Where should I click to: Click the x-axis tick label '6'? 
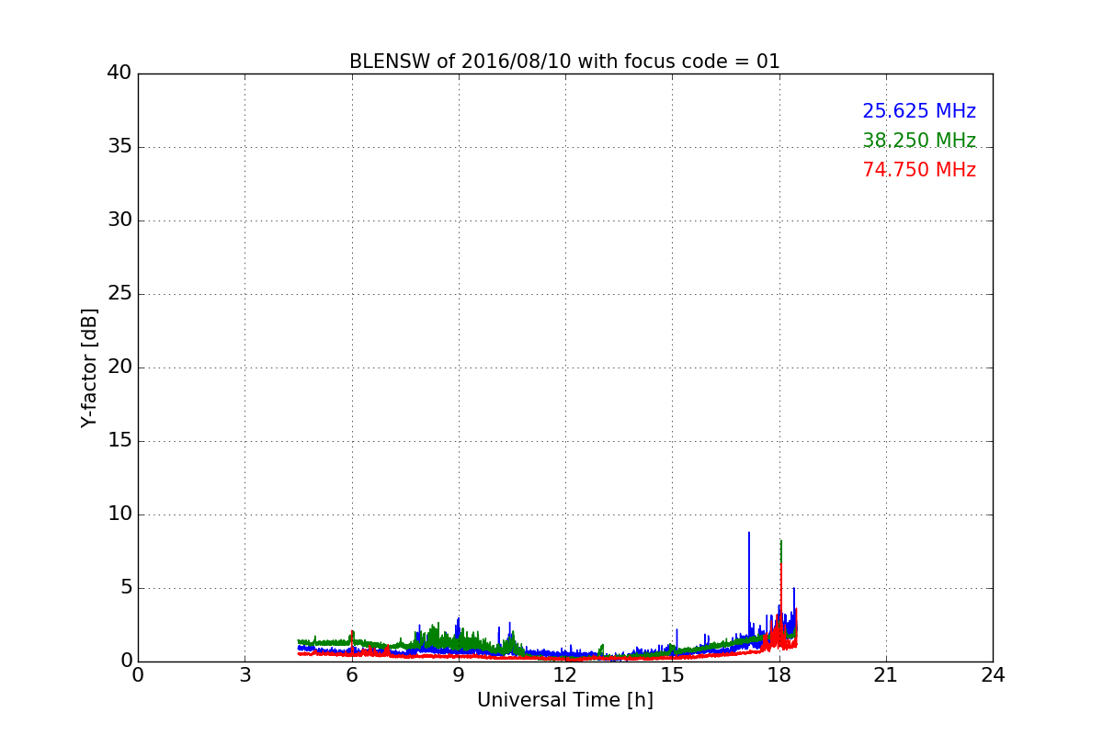click(351, 674)
